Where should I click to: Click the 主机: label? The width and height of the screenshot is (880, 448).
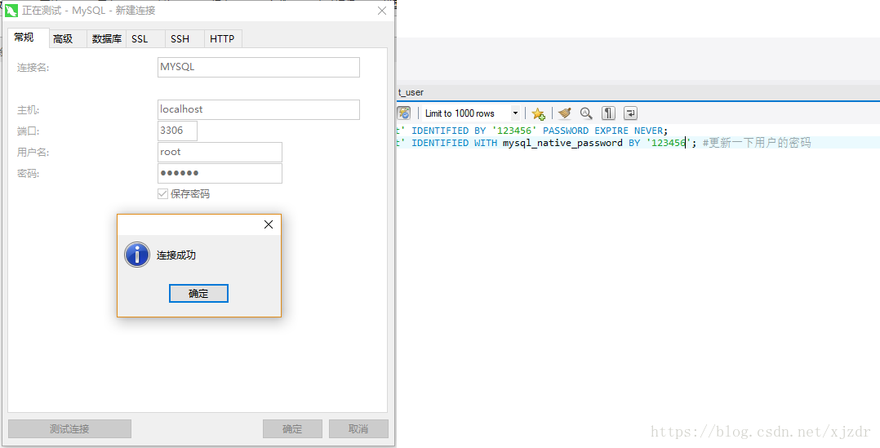(28, 110)
